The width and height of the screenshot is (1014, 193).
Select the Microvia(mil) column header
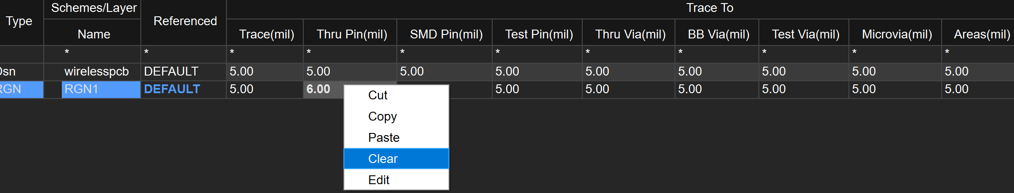[x=897, y=34]
